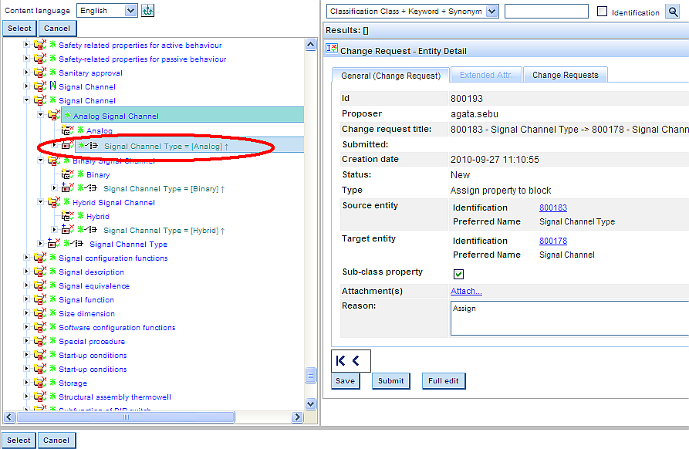Click the Change Request entity detail icon
This screenshot has height=449, width=689.
332,49
